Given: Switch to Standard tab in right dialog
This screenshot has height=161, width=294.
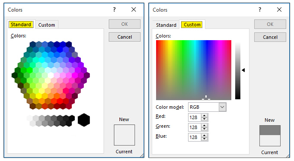Looking at the screenshot, I should (x=166, y=25).
